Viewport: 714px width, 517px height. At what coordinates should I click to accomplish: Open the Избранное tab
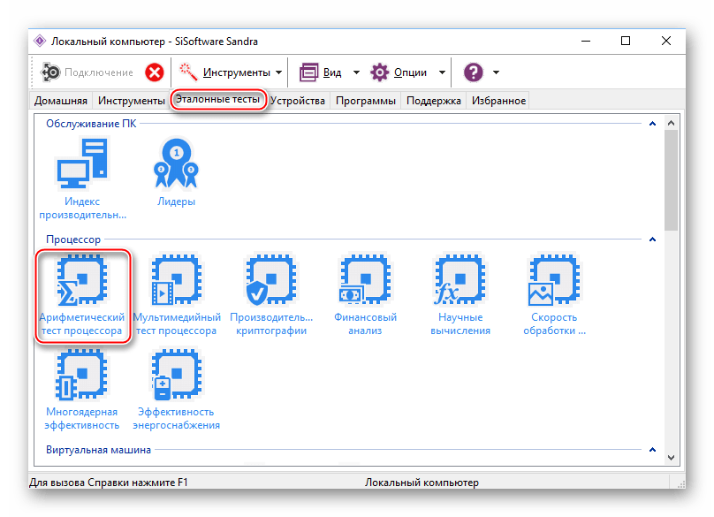[499, 101]
